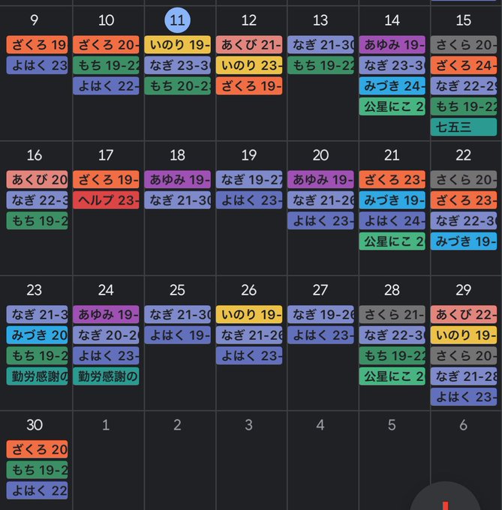Screen dimensions: 502x510
Task: Open なぎ 21-28 event on the 29th
Action: (464, 376)
